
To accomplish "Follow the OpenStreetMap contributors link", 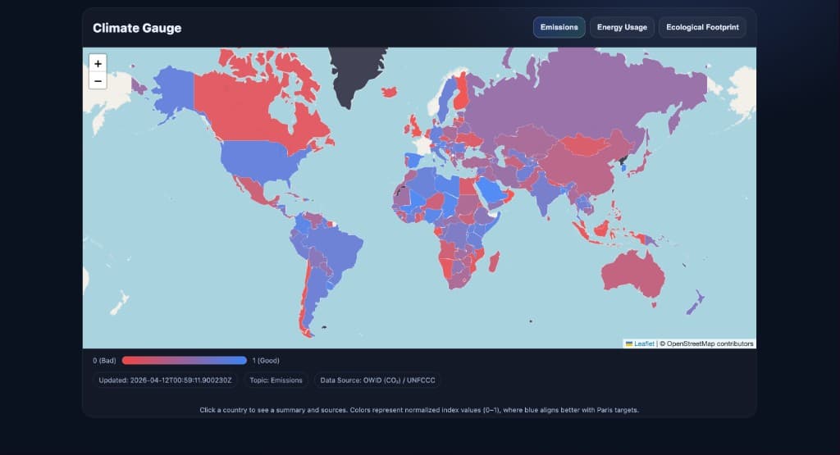I will [710, 344].
